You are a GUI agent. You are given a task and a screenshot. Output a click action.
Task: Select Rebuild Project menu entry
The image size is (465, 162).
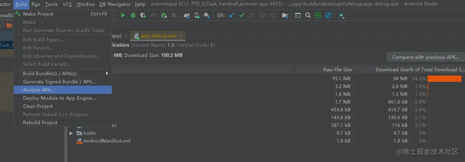[x=62, y=122]
